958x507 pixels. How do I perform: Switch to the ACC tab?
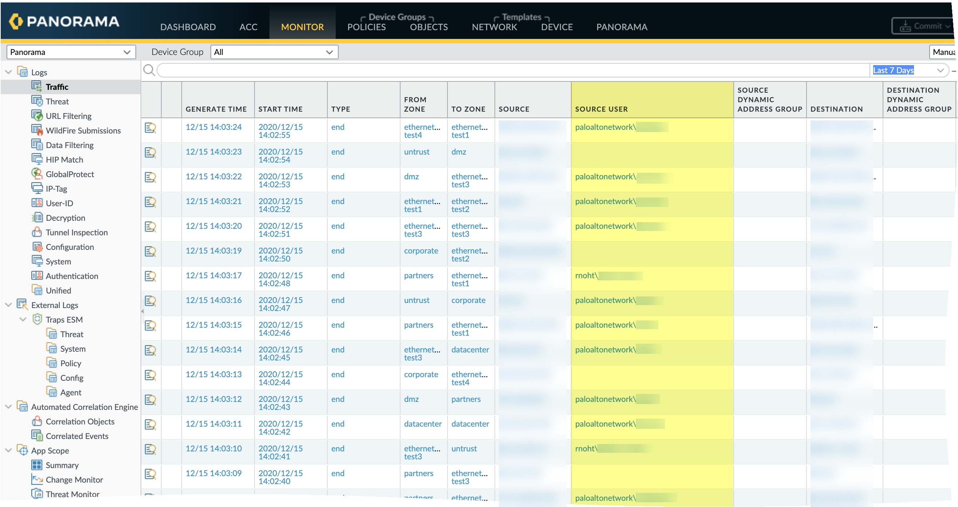click(248, 27)
